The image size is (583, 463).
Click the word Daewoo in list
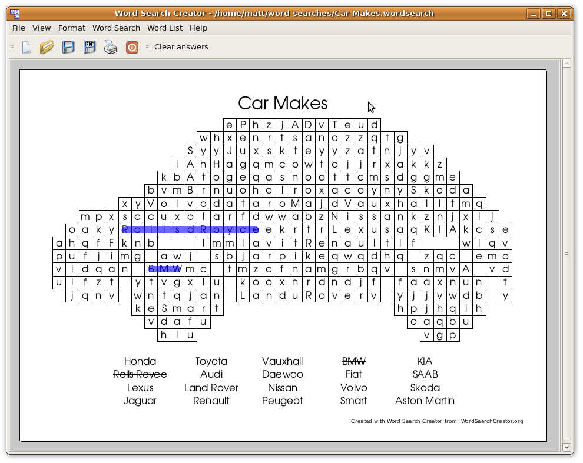point(283,374)
